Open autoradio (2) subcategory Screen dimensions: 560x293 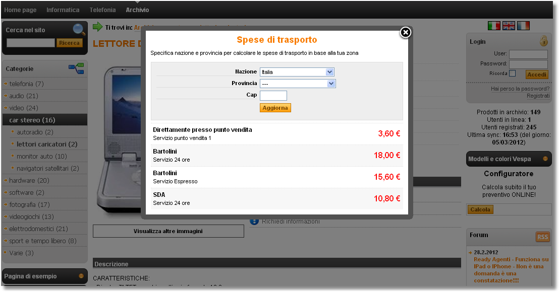(35, 132)
